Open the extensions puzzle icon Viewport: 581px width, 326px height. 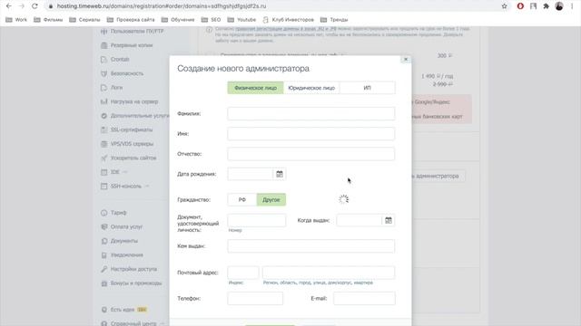point(546,6)
